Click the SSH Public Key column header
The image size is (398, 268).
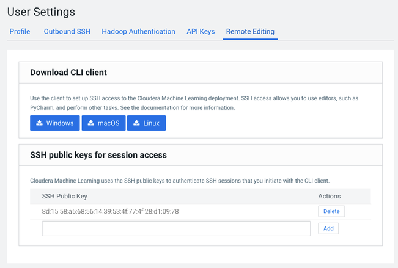[x=64, y=196]
